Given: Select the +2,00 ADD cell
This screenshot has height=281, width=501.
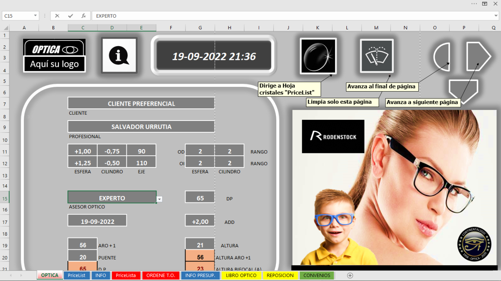Looking at the screenshot, I should click(200, 221).
